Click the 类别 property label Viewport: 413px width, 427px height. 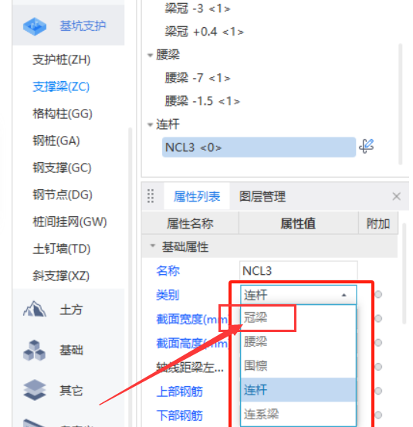click(168, 295)
